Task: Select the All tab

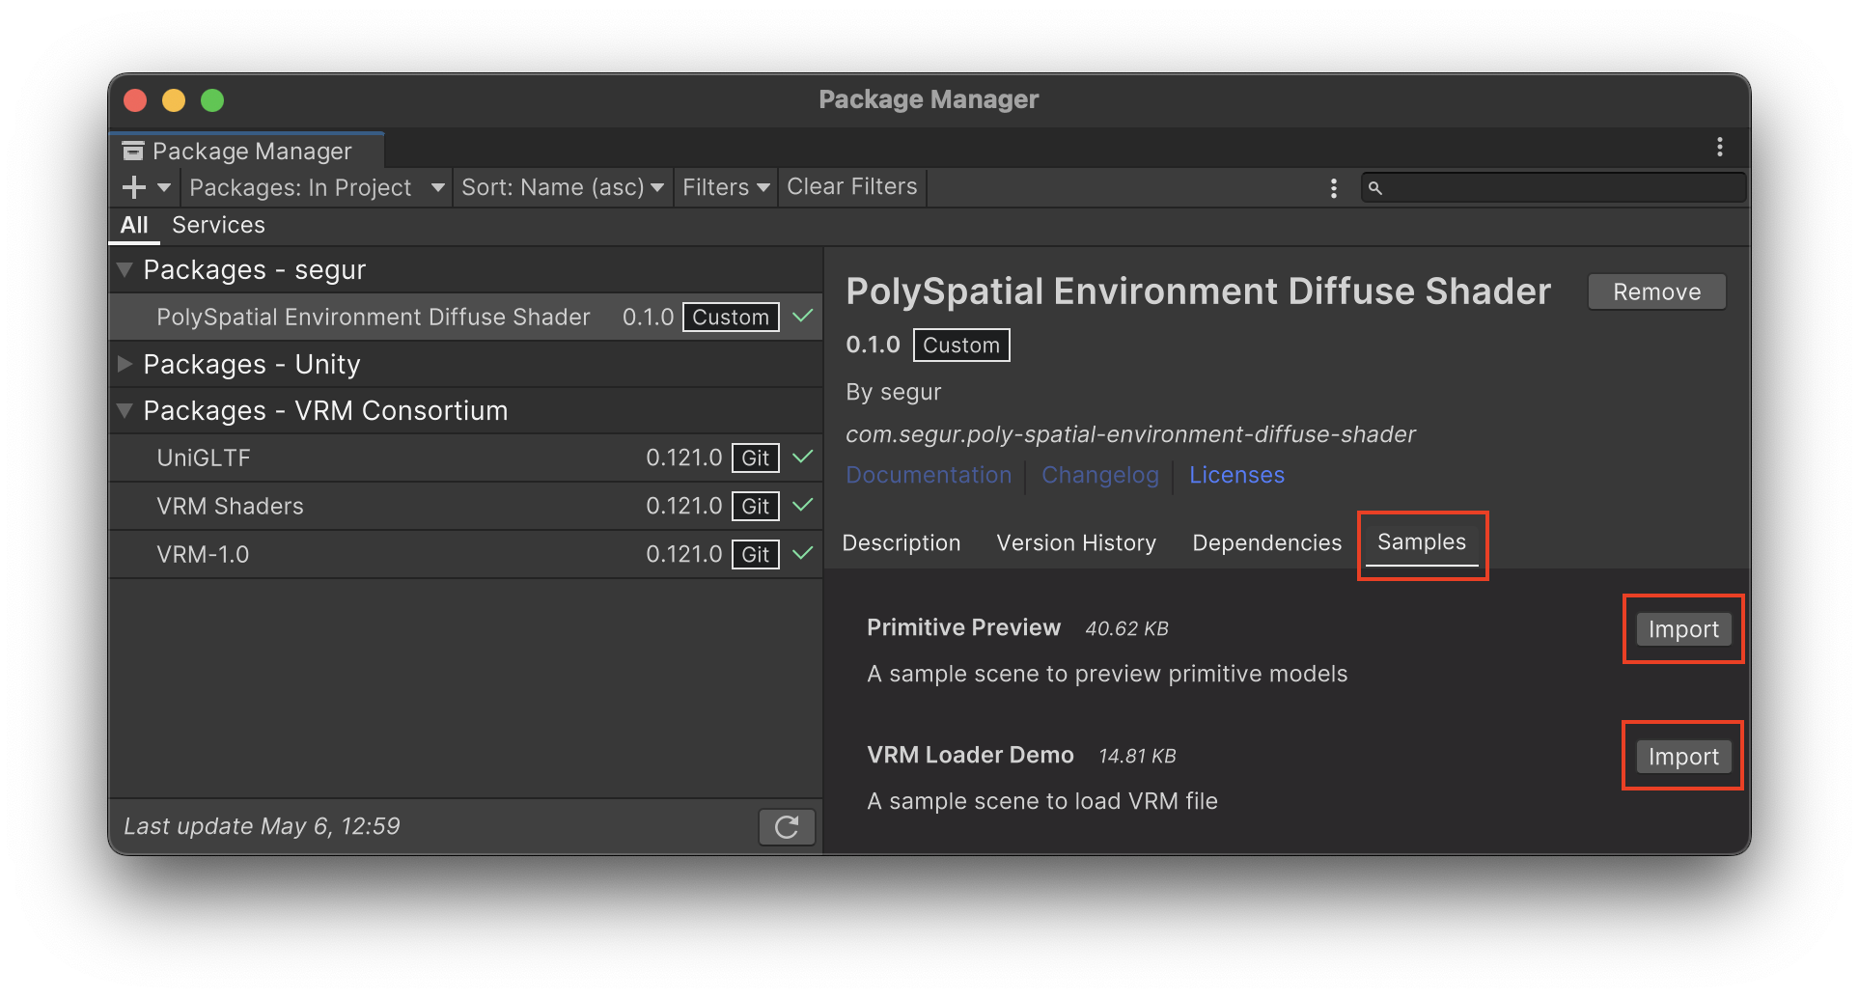Action: coord(134,225)
